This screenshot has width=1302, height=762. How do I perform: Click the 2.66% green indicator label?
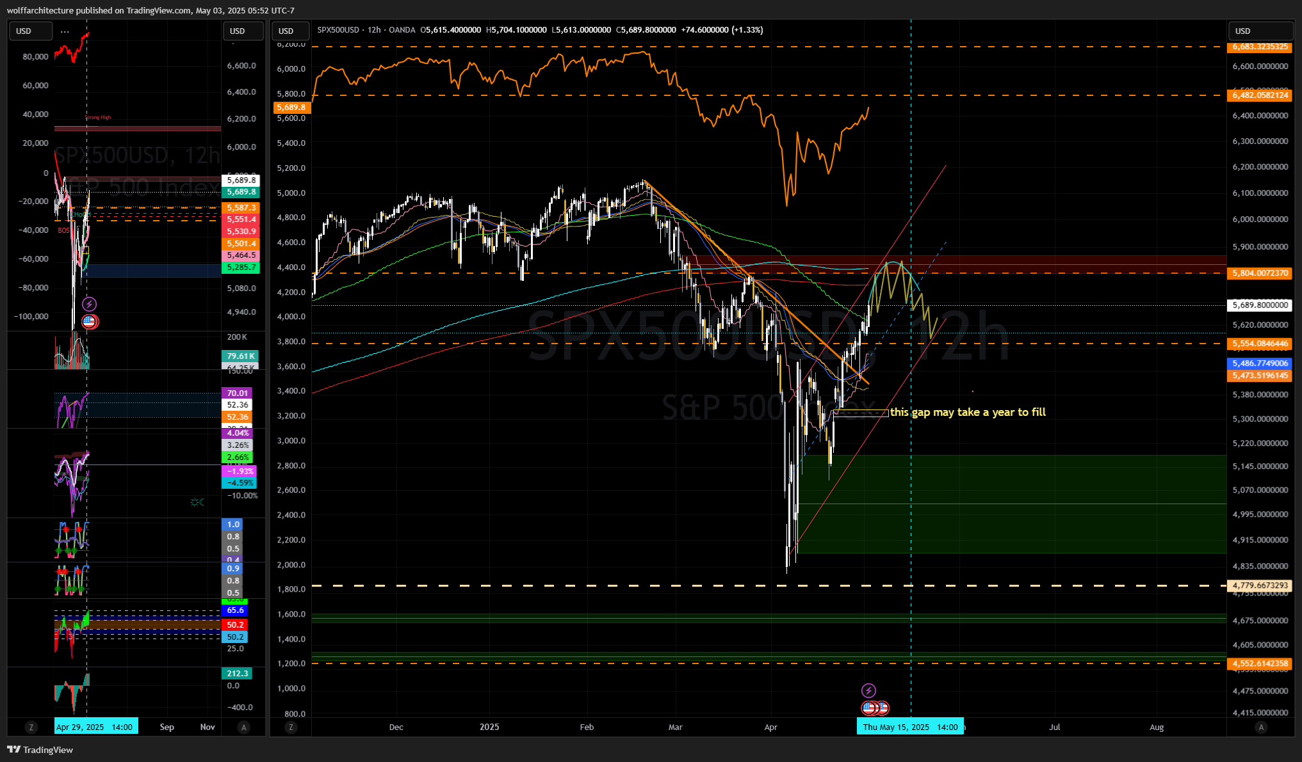pos(237,457)
